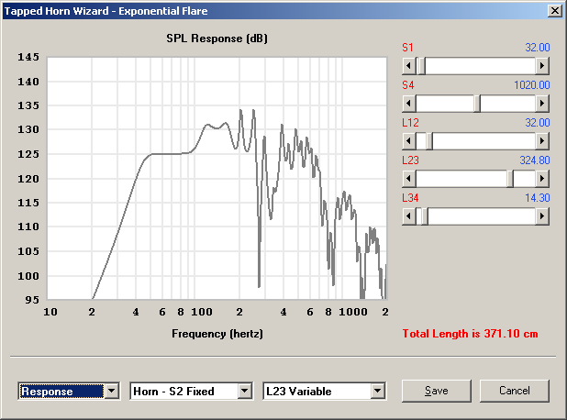This screenshot has height=420, width=567.
Task: Click the L34 slider right arrow
Action: [542, 216]
